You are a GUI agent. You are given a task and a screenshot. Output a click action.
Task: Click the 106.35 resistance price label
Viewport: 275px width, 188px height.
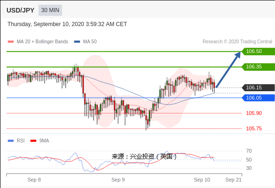click(x=258, y=67)
